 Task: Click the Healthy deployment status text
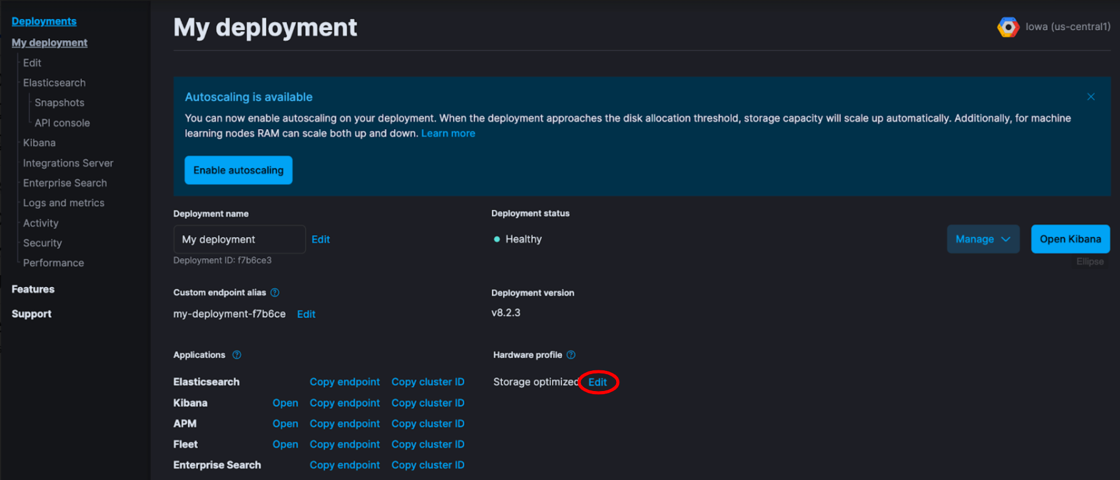click(523, 239)
